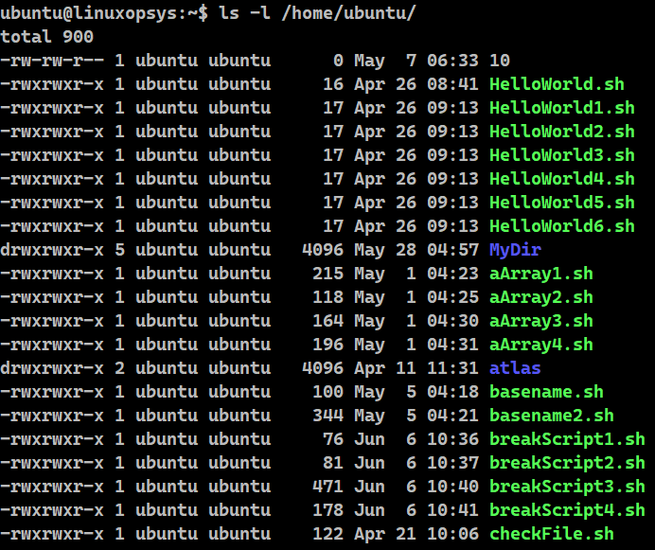Select the time 10:06 on checkFile.sh row

coord(452,534)
